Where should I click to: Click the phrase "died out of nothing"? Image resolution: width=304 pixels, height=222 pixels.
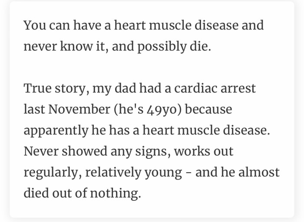click(82, 193)
